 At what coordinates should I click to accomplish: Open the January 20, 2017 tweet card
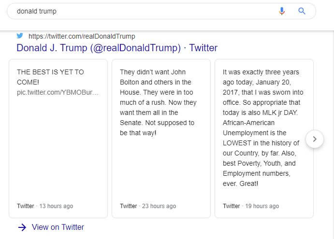click(264, 139)
